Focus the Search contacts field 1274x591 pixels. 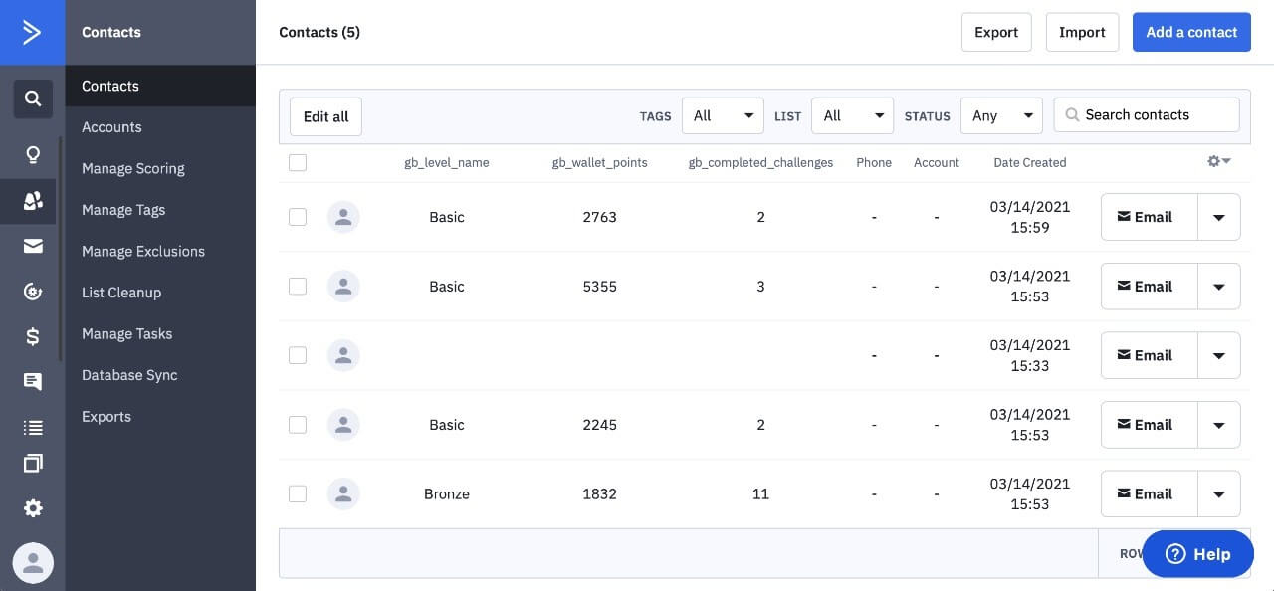point(1157,115)
